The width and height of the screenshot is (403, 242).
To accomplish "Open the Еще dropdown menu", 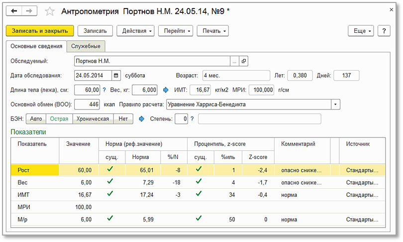I will (x=361, y=31).
